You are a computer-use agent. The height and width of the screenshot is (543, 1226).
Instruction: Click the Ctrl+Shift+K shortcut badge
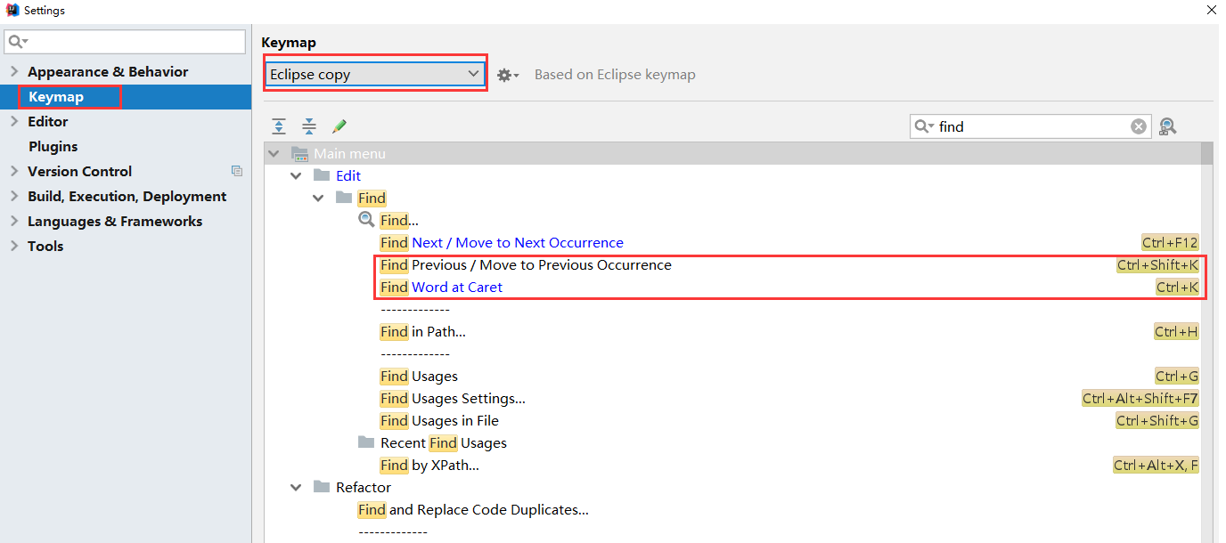pos(1157,264)
